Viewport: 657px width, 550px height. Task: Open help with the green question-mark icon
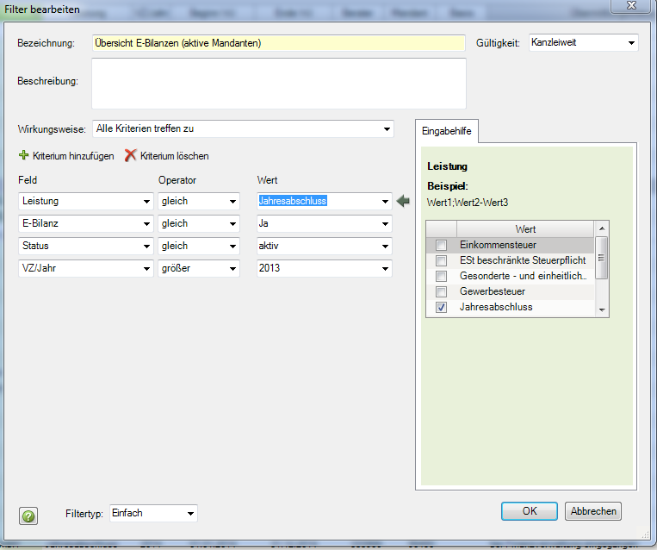click(28, 516)
